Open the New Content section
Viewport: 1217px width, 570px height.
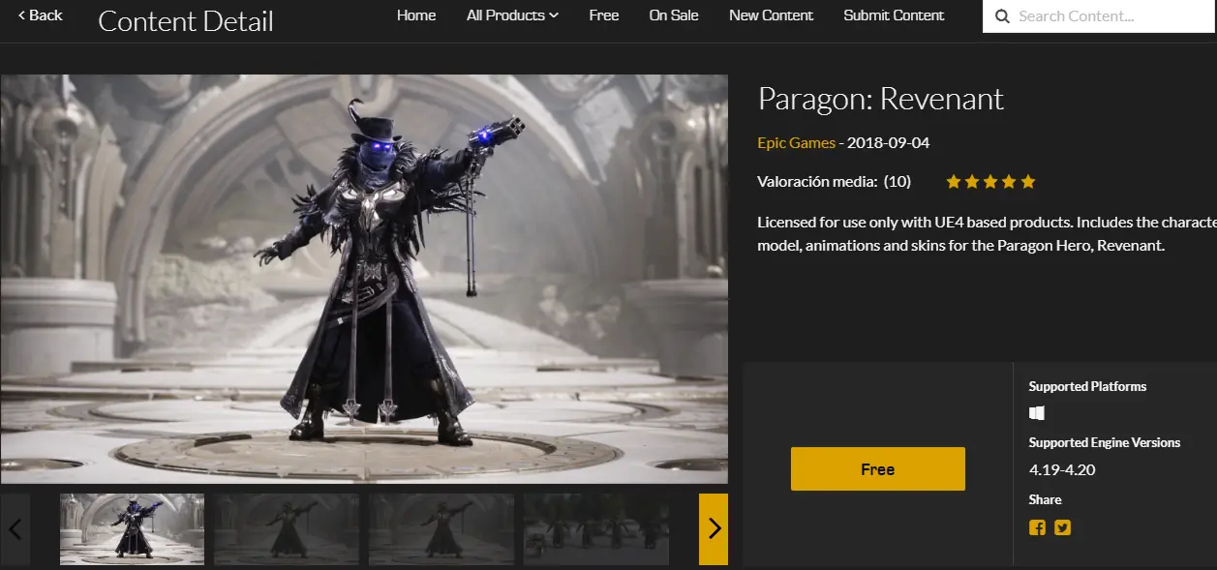pyautogui.click(x=771, y=15)
